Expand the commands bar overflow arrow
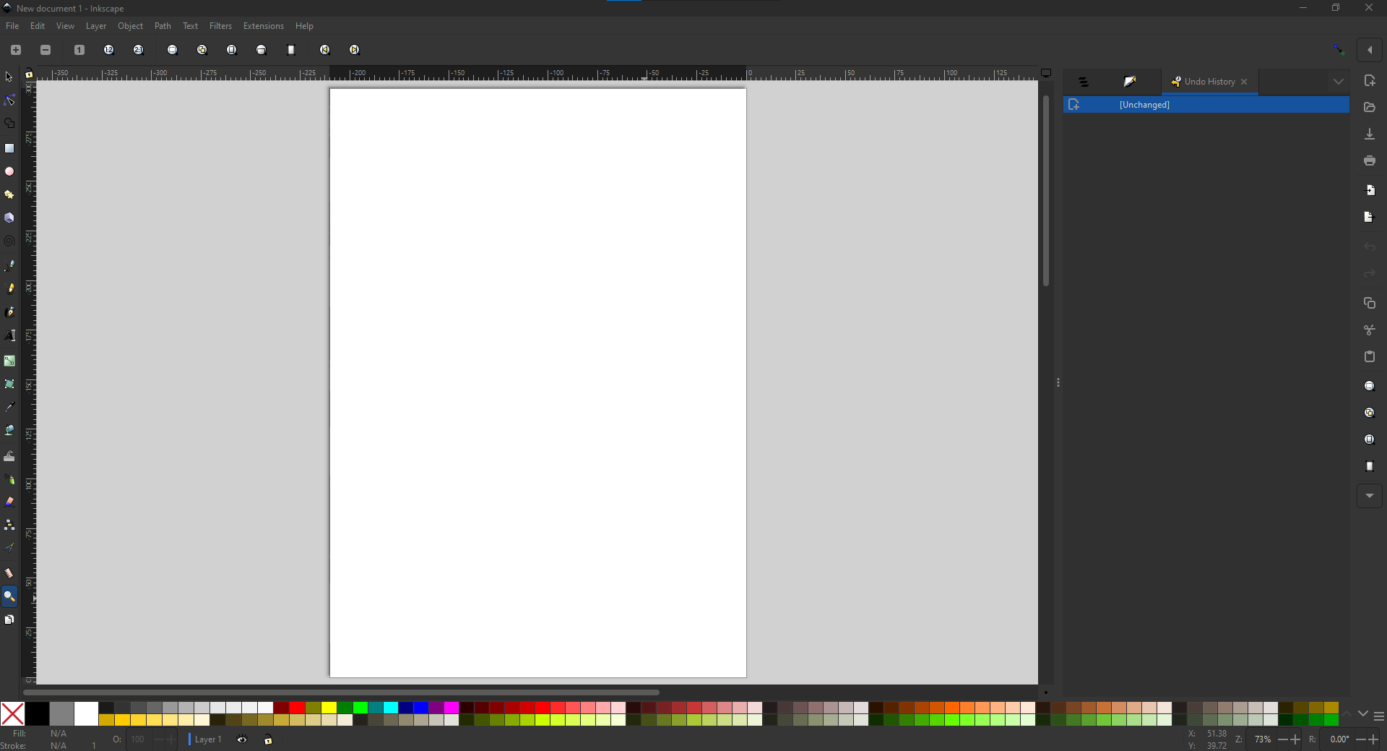This screenshot has width=1387, height=751. (x=1370, y=496)
